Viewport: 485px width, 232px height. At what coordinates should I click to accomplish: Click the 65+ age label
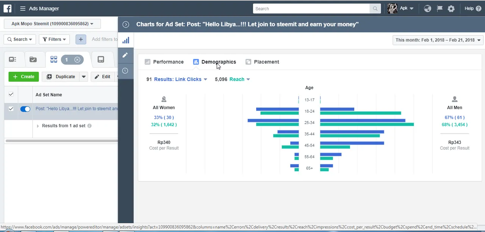point(310,168)
